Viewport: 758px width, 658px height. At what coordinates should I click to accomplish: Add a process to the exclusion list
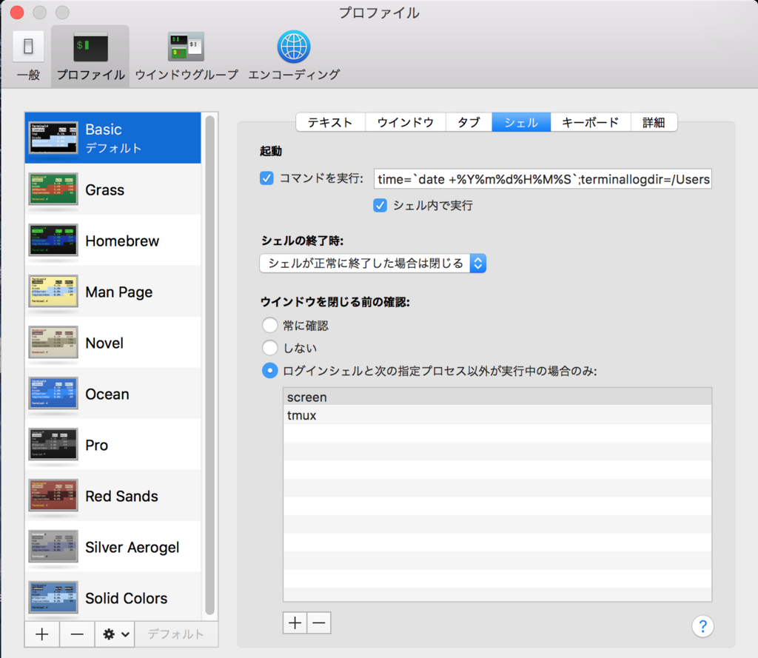click(295, 622)
